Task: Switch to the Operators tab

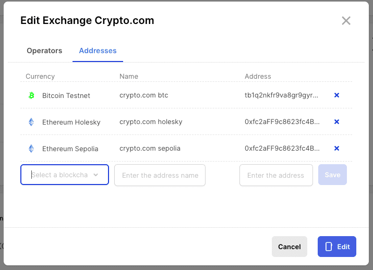Action: click(44, 51)
